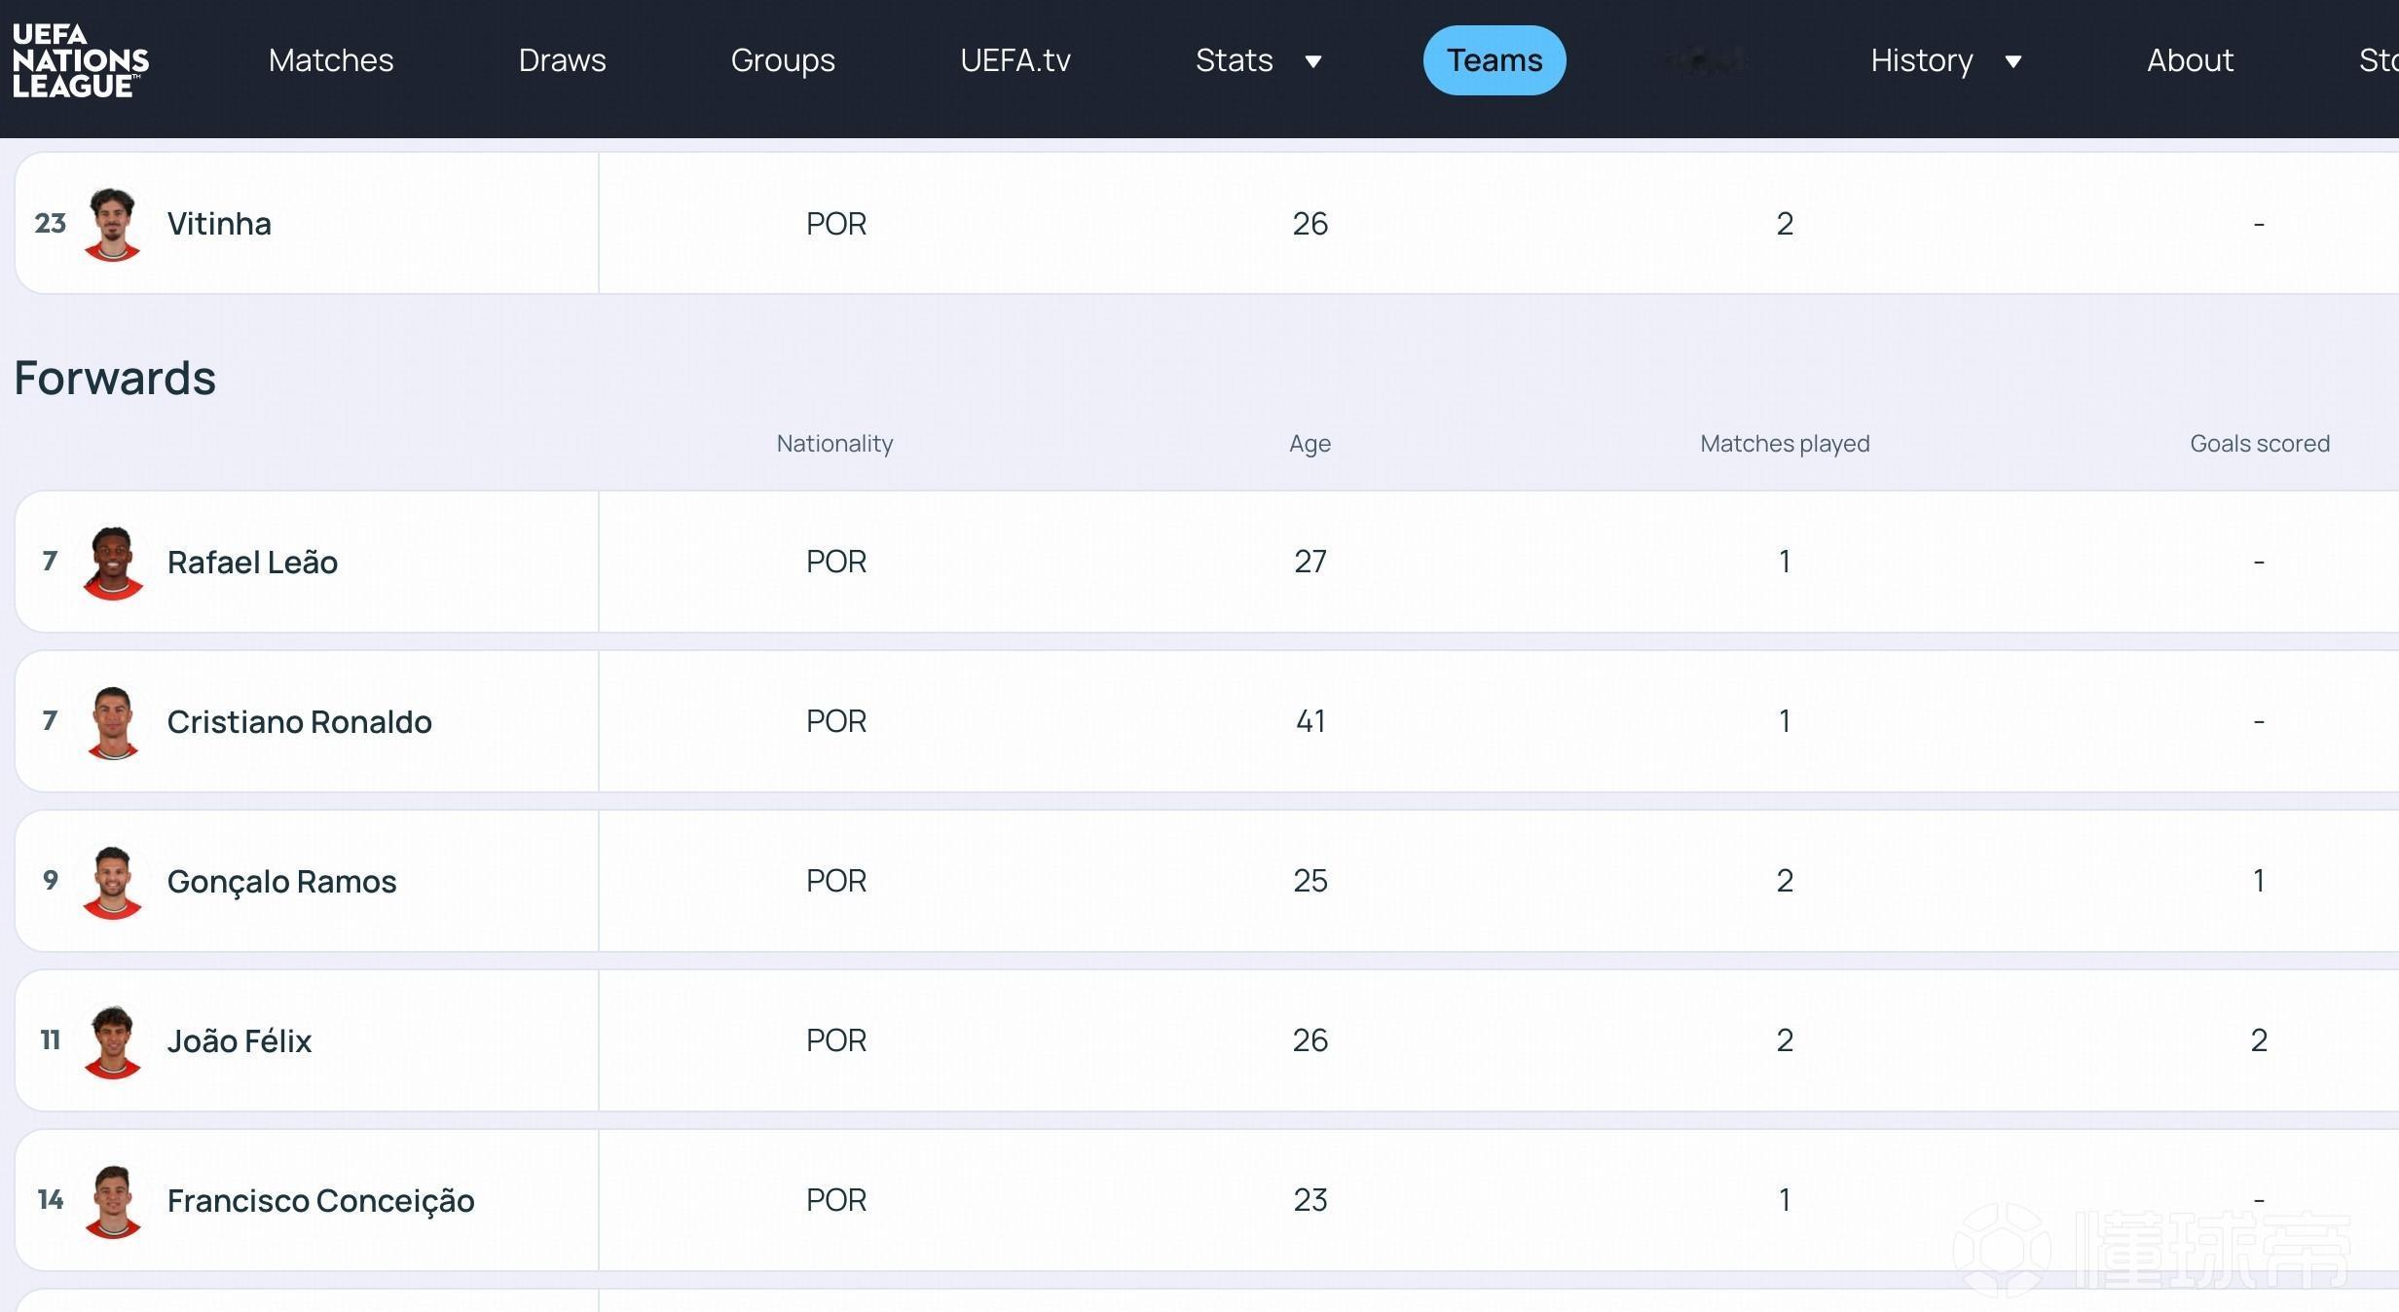This screenshot has height=1312, width=2399.
Task: Click the Stats menu label
Action: (x=1234, y=60)
